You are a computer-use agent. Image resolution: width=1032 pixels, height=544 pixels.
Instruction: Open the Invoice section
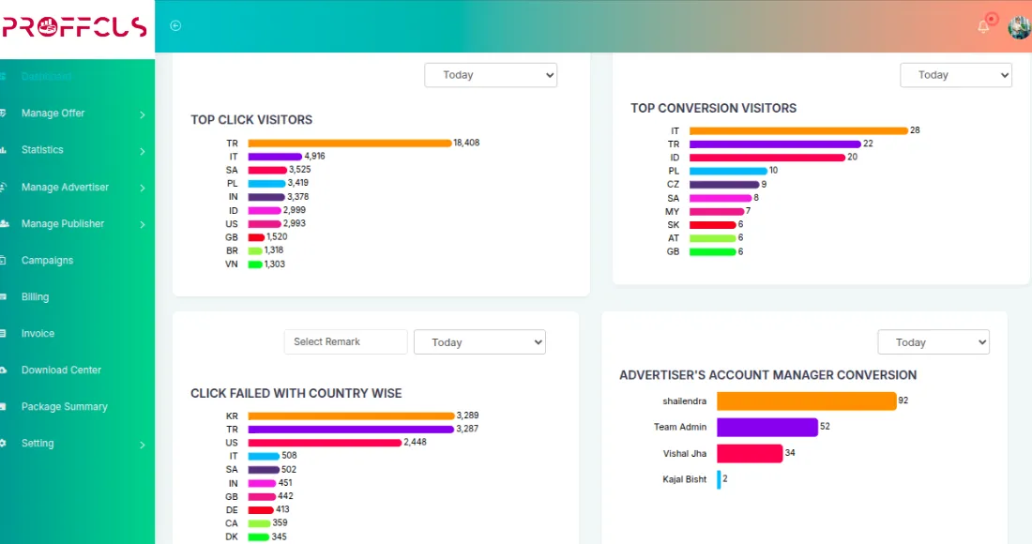click(38, 334)
